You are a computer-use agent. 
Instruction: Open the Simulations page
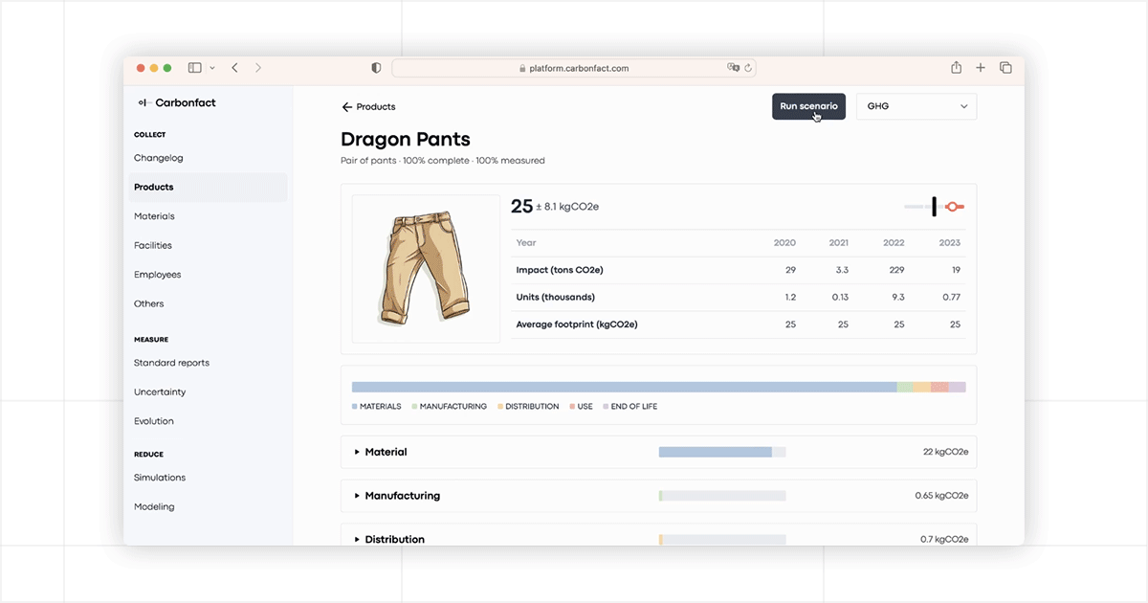[x=159, y=477]
